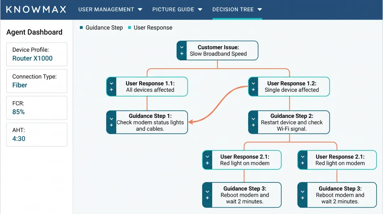Click the '85%' FCR value
The width and height of the screenshot is (383, 214).
point(18,112)
